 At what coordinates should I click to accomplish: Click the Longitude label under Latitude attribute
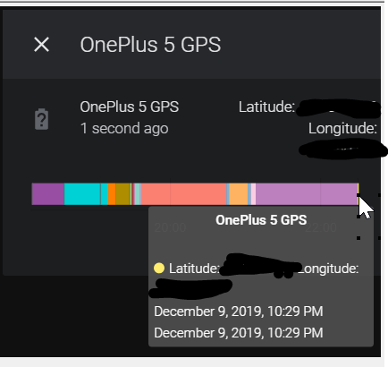point(342,129)
